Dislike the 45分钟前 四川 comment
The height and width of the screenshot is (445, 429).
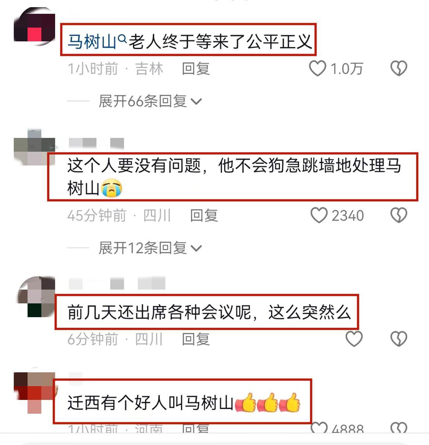pyautogui.click(x=399, y=215)
